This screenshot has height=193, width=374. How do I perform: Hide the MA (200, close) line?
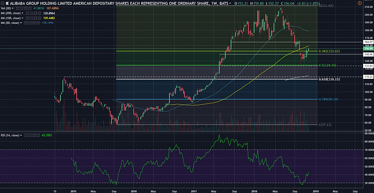(x=27, y=13)
